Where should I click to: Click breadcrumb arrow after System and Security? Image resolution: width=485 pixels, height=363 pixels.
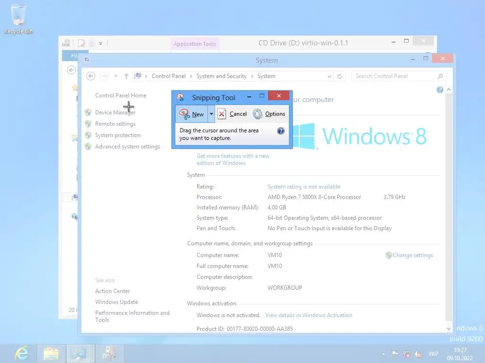click(252, 76)
